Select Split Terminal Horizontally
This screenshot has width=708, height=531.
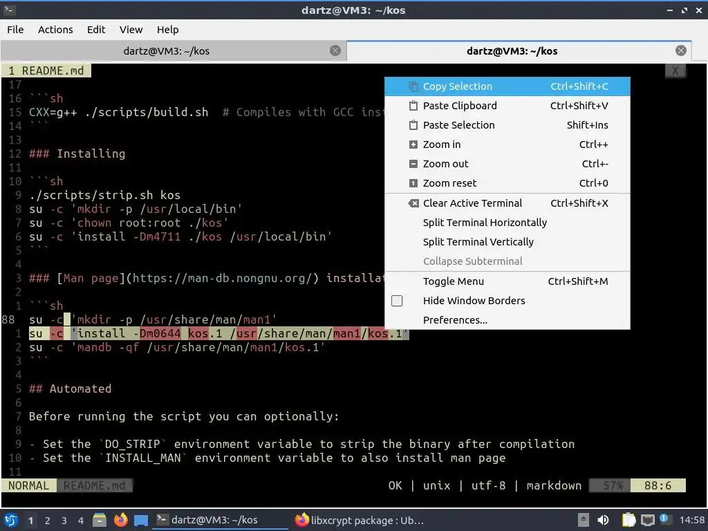tap(507, 223)
